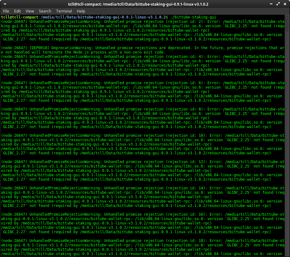290x257 pixels.
Task: Click the window title text in title bar
Action: click(x=138, y=4)
